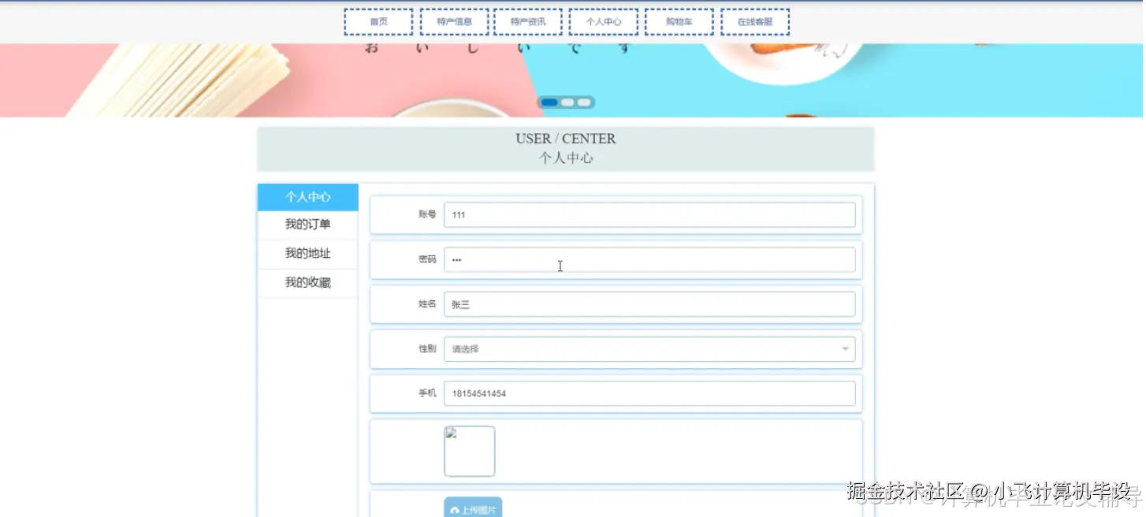Click the 密码 input field
This screenshot has width=1146, height=517.
pos(649,259)
